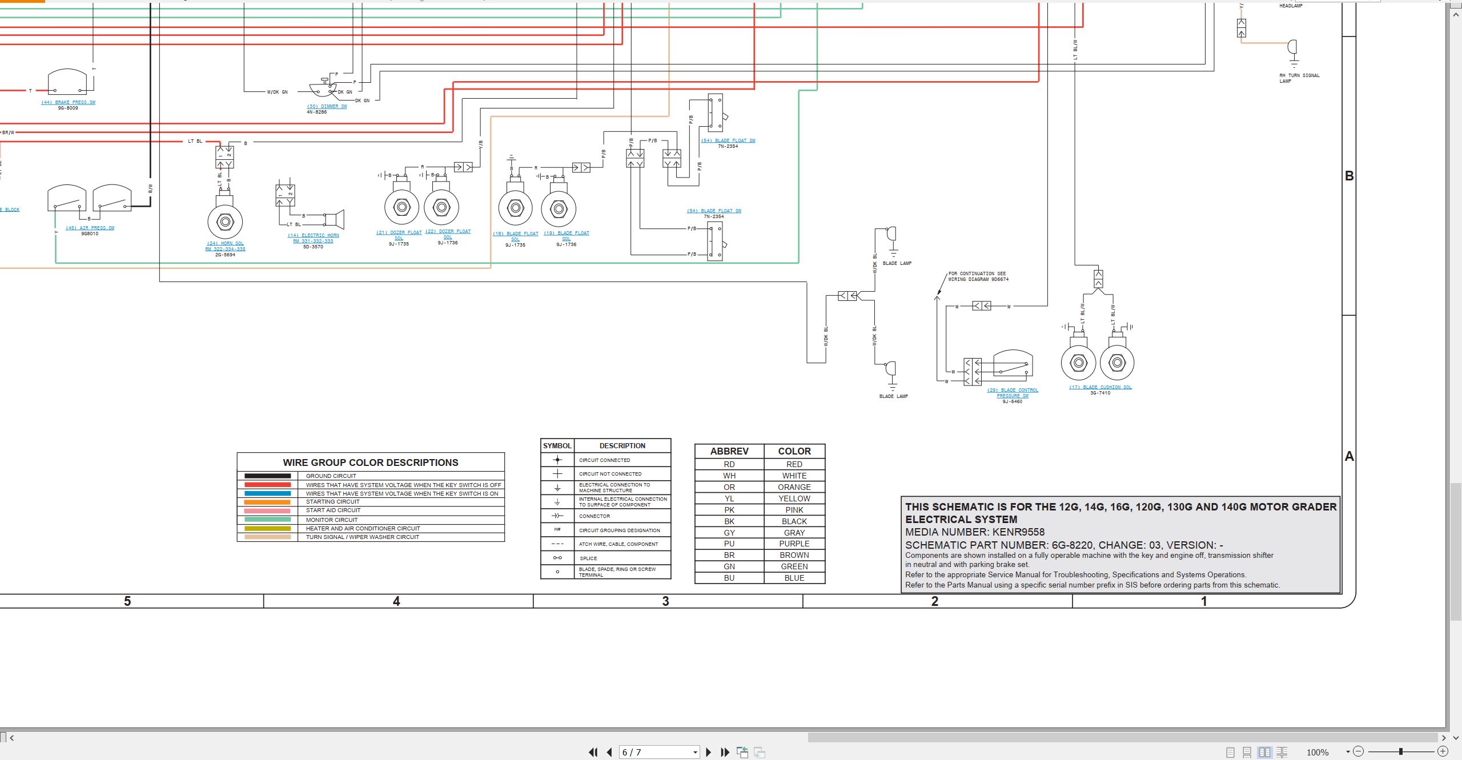
Task: Click the WIRE GROUP COLOR DESCRIPTIONS heading
Action: point(371,463)
